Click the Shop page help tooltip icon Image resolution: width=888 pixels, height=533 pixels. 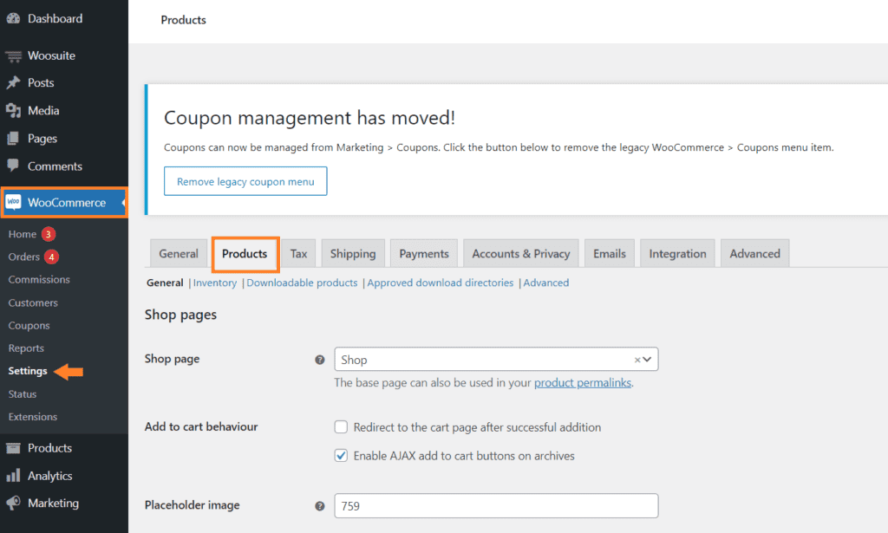coord(320,360)
